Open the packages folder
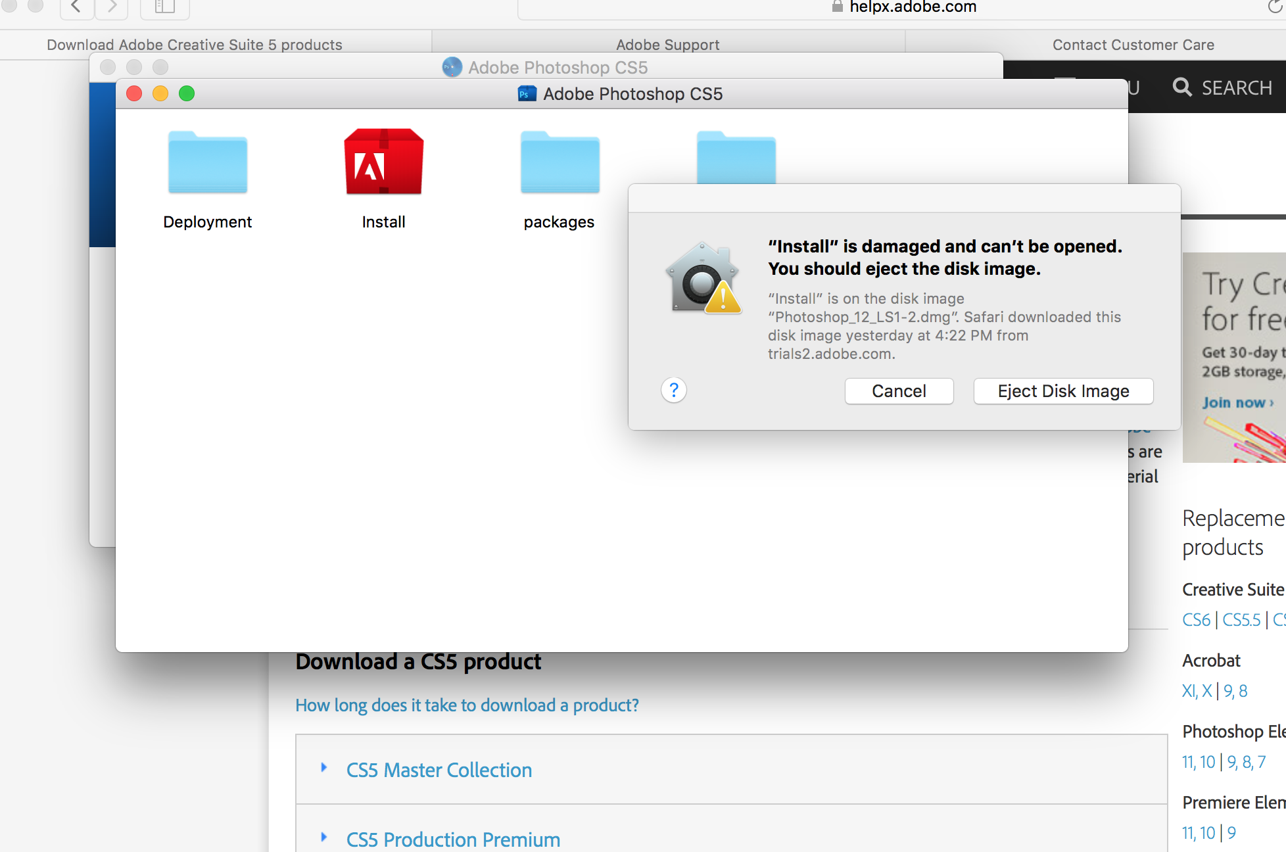1286x852 pixels. (560, 162)
